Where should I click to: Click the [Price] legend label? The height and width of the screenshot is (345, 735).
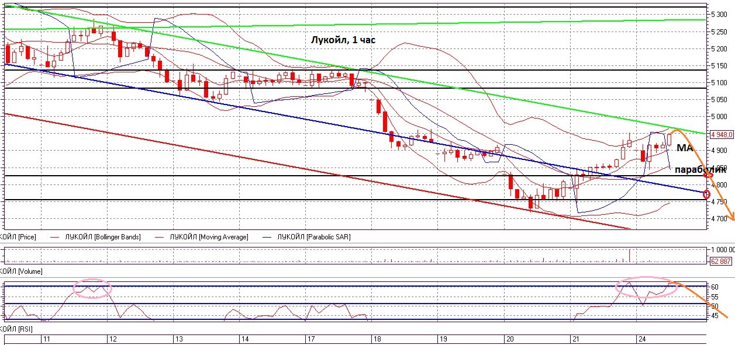pyautogui.click(x=18, y=237)
